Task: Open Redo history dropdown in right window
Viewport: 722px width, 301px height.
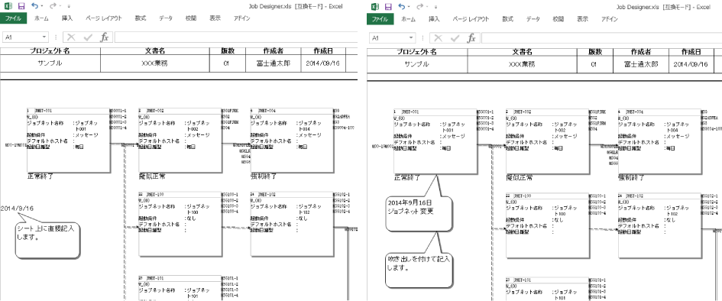Action: [427, 6]
